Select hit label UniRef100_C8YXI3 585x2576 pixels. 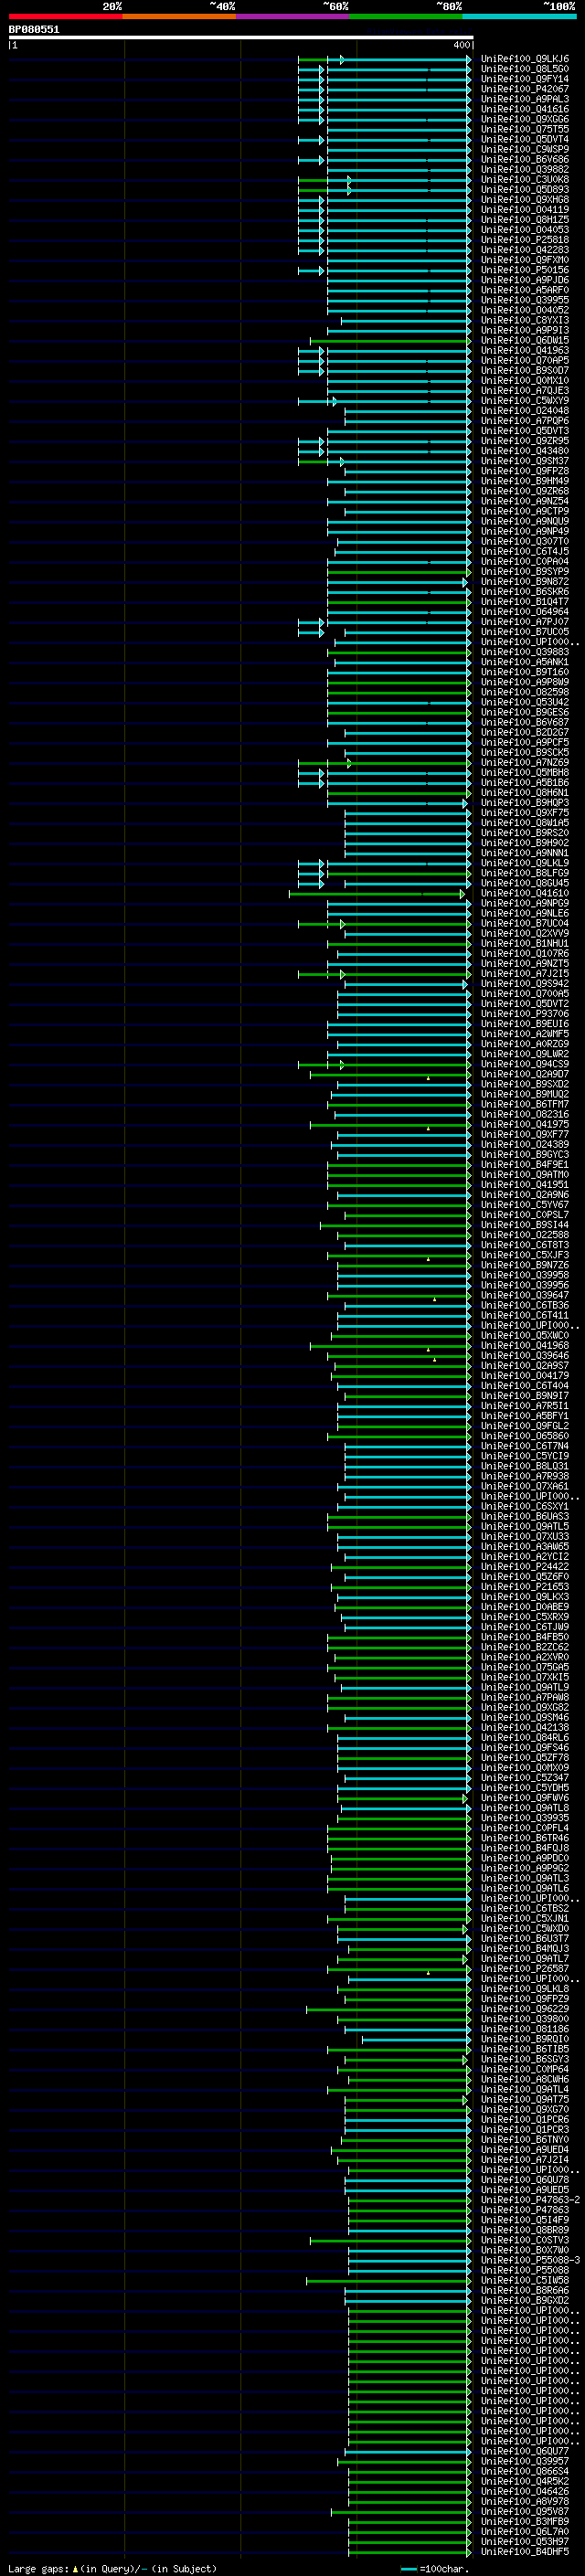coord(525,320)
